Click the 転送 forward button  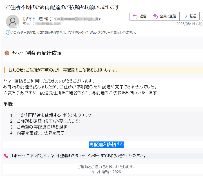189,16
